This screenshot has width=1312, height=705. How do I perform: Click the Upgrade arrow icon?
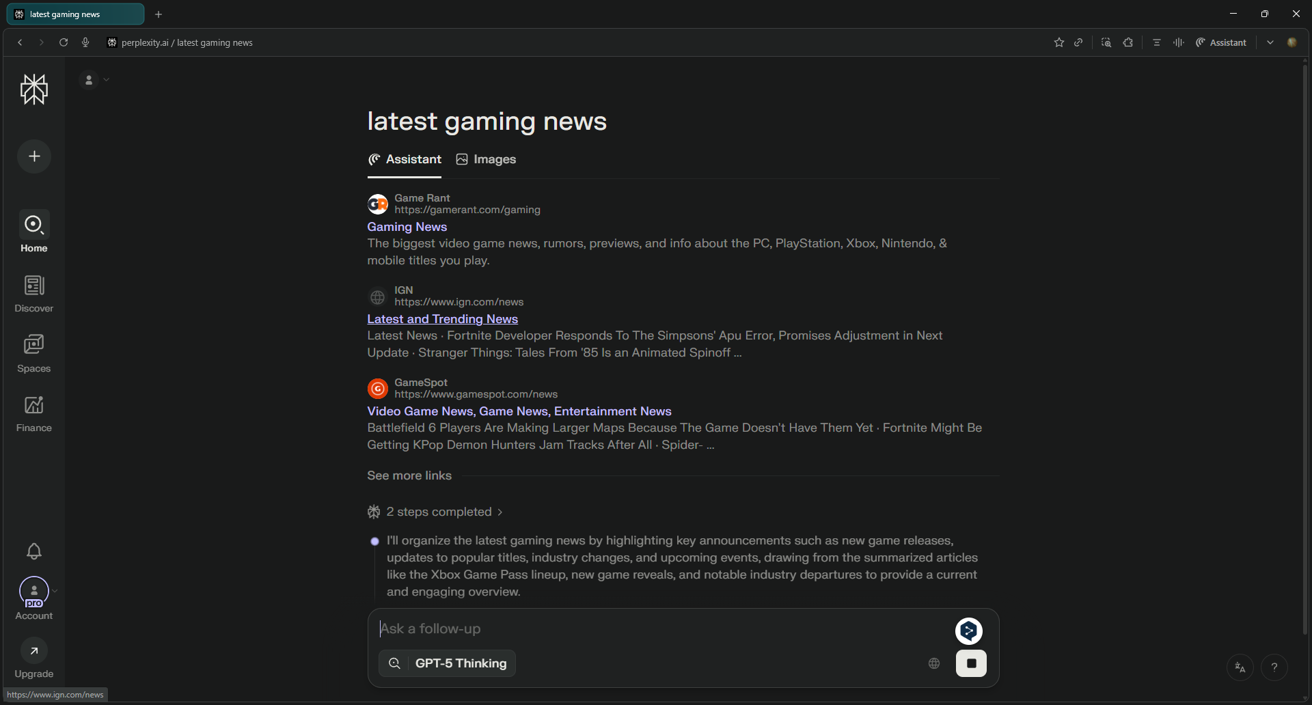point(34,651)
